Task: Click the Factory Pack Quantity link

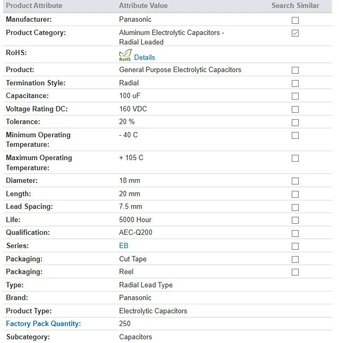Action: click(44, 323)
